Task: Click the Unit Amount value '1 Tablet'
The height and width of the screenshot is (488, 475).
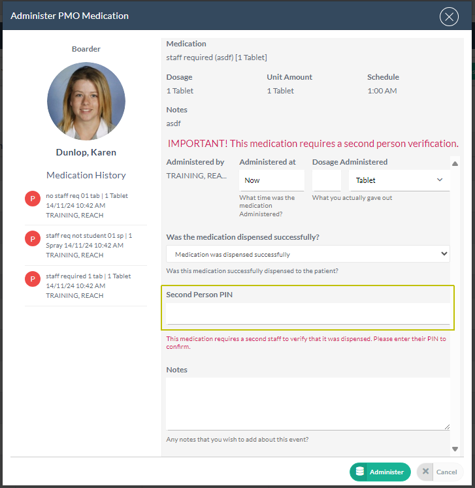Action: 280,91
